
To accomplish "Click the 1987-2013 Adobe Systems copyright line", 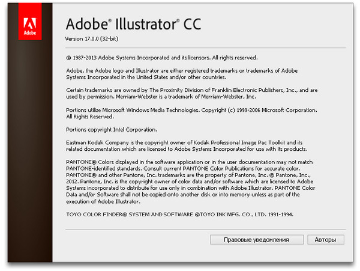I will tap(162, 58).
